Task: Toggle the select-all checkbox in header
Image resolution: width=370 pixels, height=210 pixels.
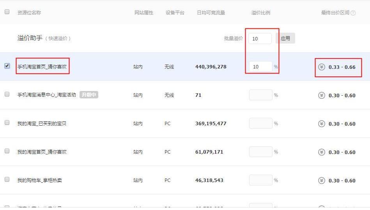Action: [x=7, y=12]
